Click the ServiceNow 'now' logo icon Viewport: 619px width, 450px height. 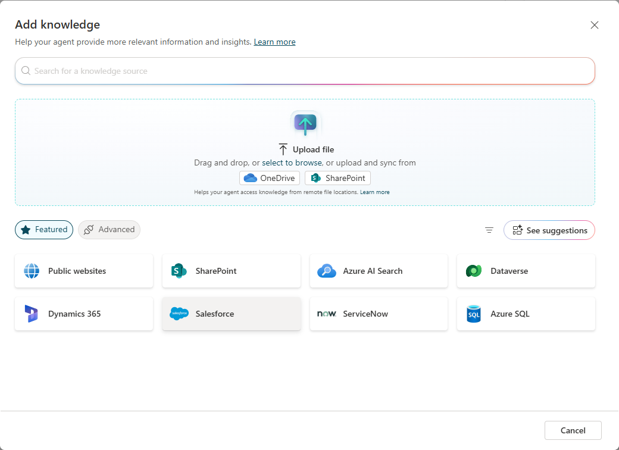[x=327, y=314]
